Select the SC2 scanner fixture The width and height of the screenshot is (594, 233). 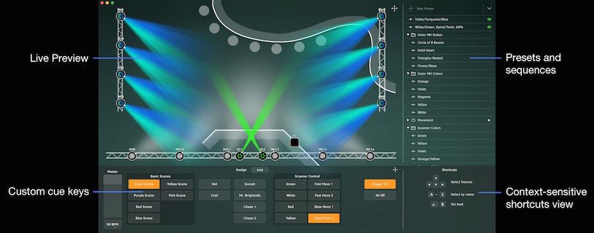pos(263,156)
